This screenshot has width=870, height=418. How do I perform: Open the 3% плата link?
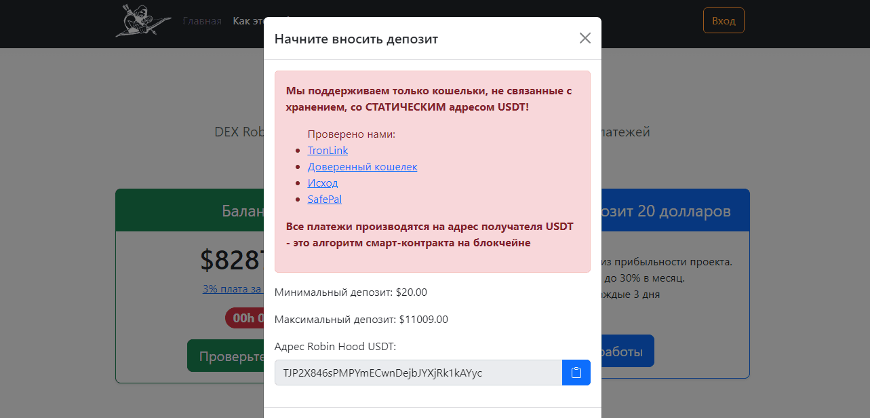point(233,289)
